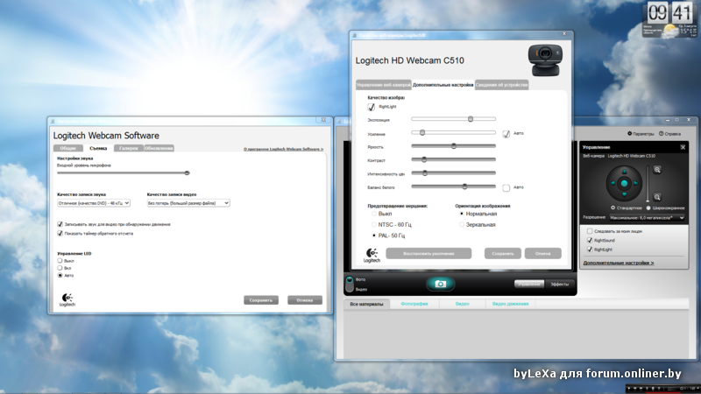701x394 pixels.
Task: Open the О программе Logitech Webcam Software link
Action: 283,149
